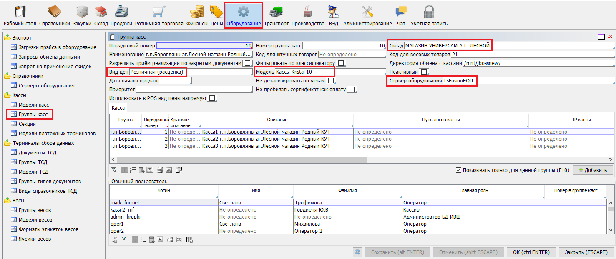Image resolution: width=616 pixels, height=259 pixels.
Task: Click the Приоритет input field
Action: [x=194, y=90]
